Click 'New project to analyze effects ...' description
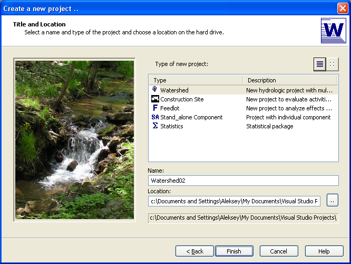The image size is (351, 264). coord(289,108)
